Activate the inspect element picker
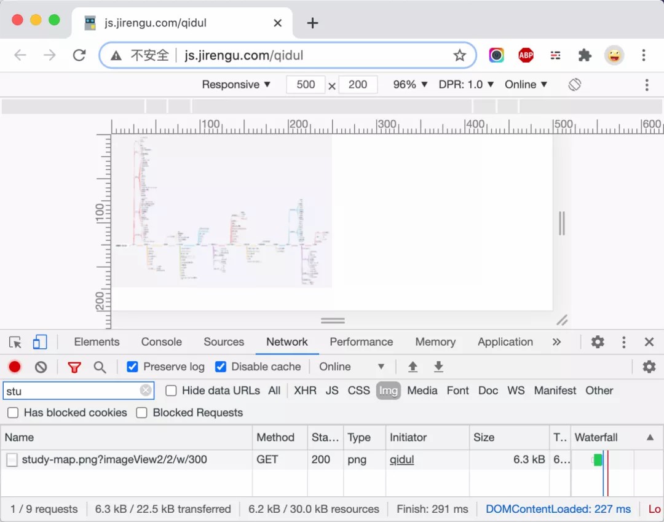Image resolution: width=664 pixels, height=522 pixels. [15, 342]
